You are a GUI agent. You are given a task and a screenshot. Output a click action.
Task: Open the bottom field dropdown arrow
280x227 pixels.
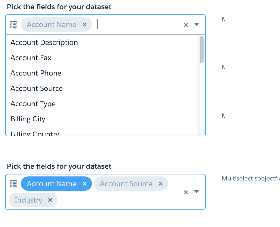196,192
